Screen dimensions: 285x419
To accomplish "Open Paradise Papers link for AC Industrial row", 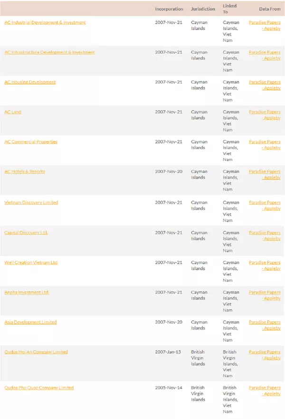I will (265, 25).
